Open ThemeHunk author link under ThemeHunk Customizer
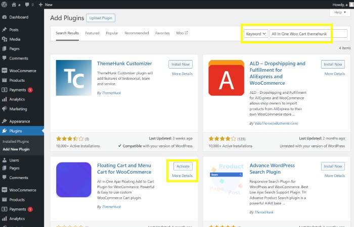 [x=112, y=93]
